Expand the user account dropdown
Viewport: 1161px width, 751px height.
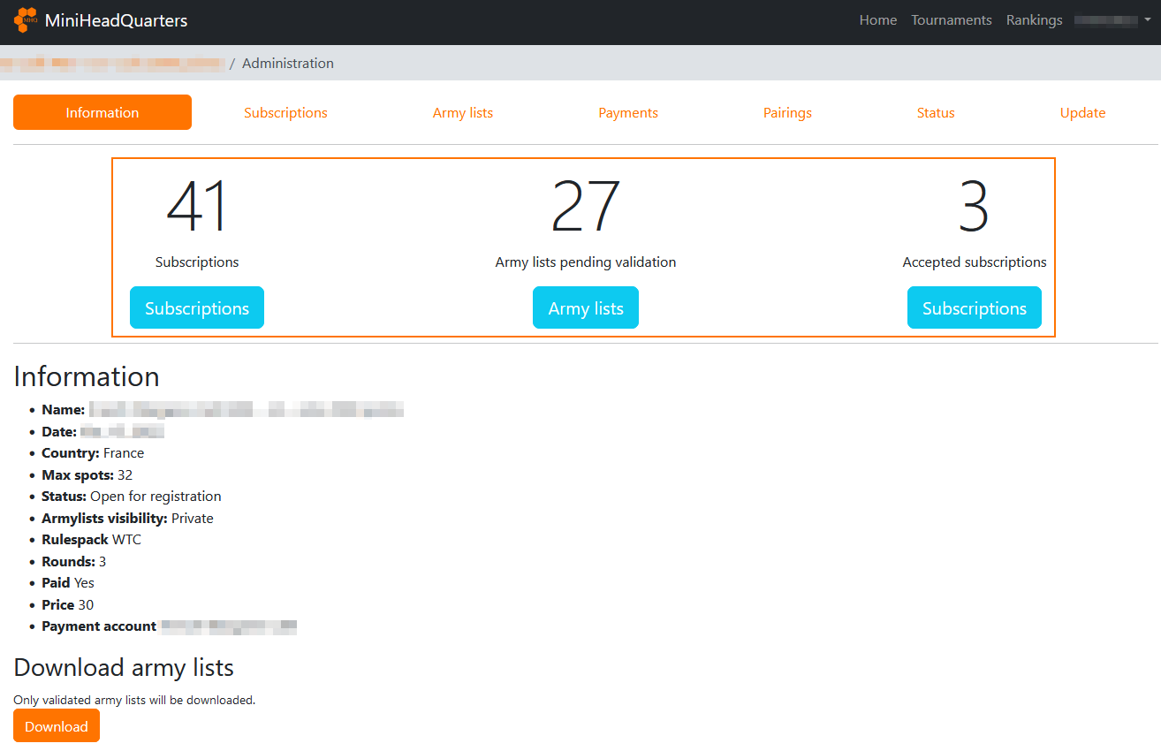(x=1112, y=20)
